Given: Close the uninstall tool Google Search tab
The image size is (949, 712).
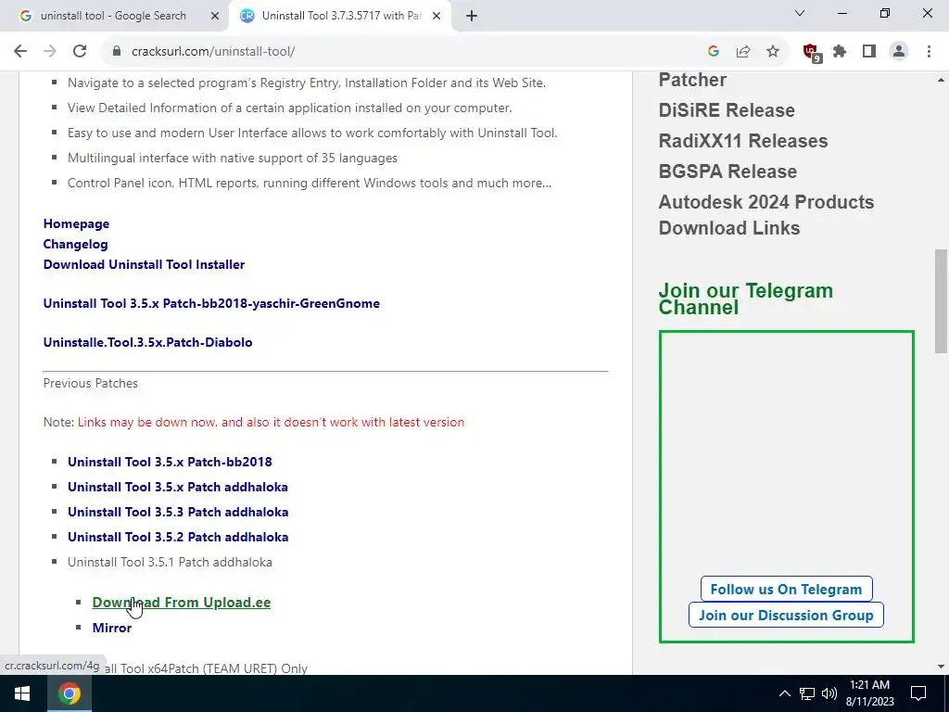Looking at the screenshot, I should pos(214,16).
